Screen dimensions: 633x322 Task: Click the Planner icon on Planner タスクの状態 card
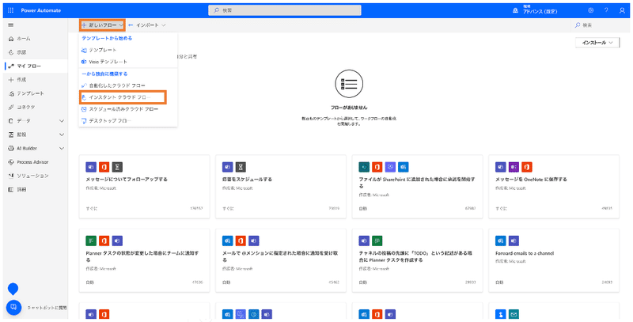(91, 241)
